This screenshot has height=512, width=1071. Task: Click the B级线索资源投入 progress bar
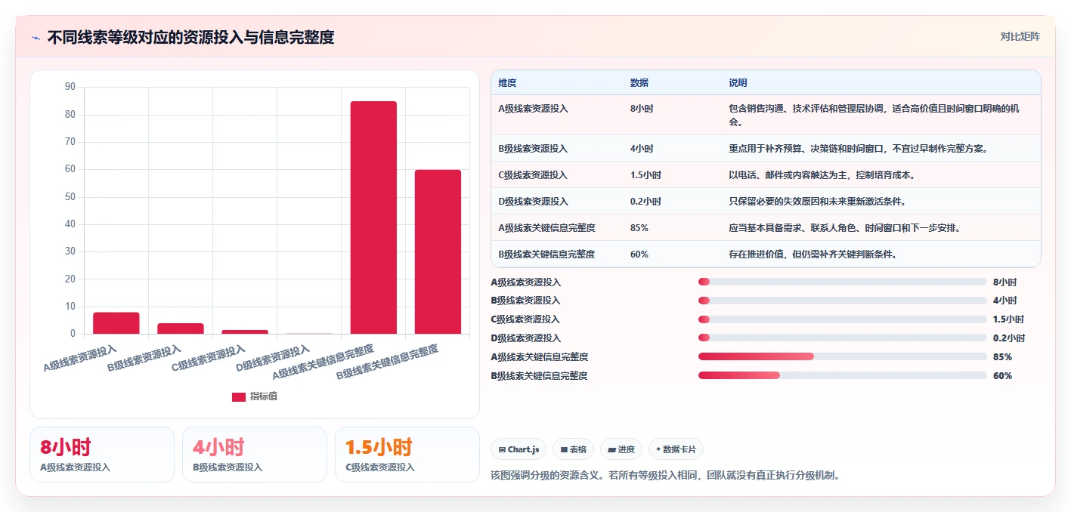coord(843,301)
